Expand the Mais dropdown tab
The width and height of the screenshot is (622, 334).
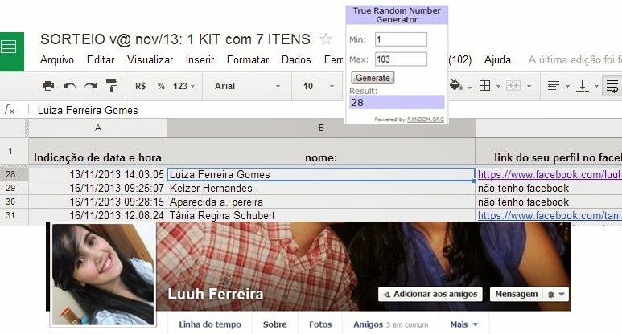[463, 324]
